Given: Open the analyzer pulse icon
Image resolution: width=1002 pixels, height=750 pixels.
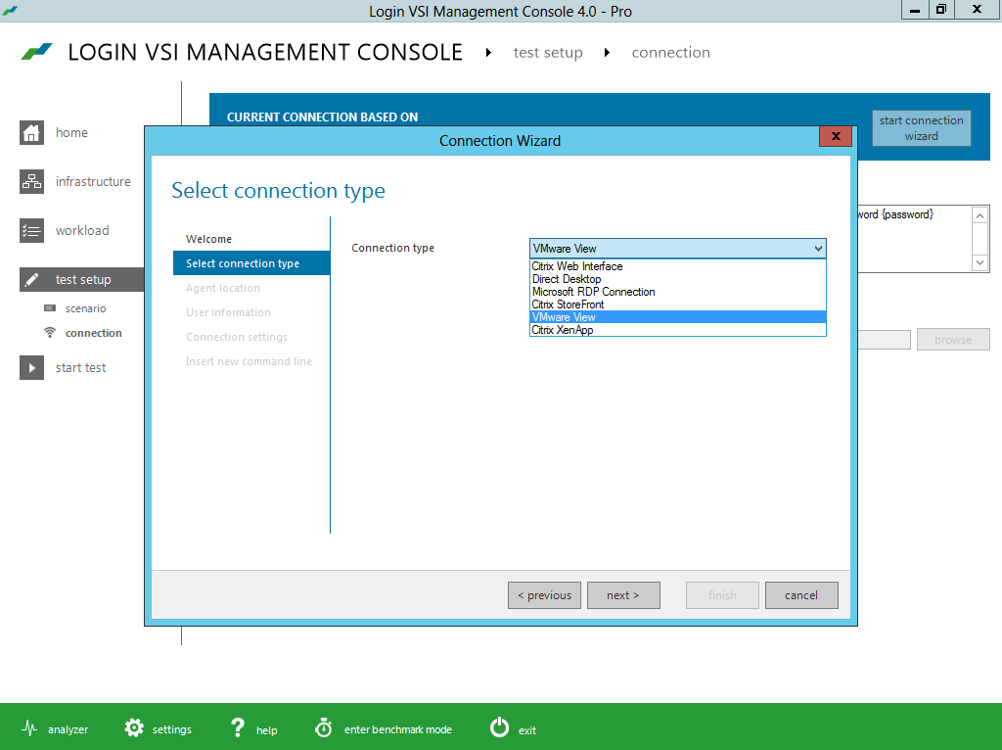Looking at the screenshot, I should [29, 728].
